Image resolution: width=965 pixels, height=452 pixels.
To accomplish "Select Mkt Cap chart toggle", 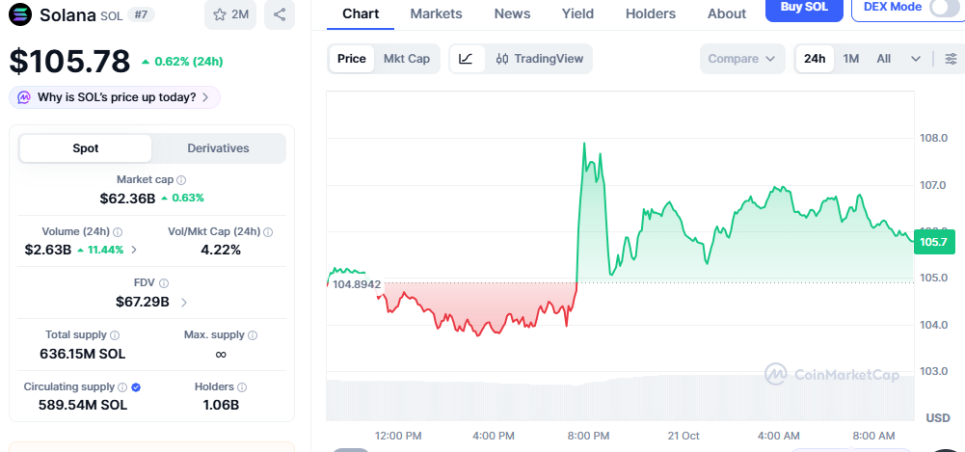I will pyautogui.click(x=407, y=59).
